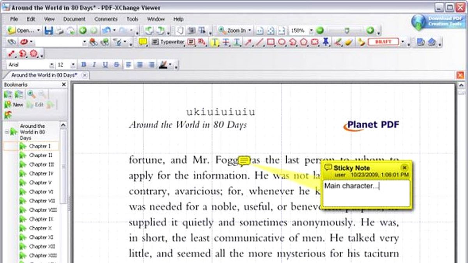This screenshot has height=263, width=468.
Task: Choose the Text Box tool
Action: [191, 42]
